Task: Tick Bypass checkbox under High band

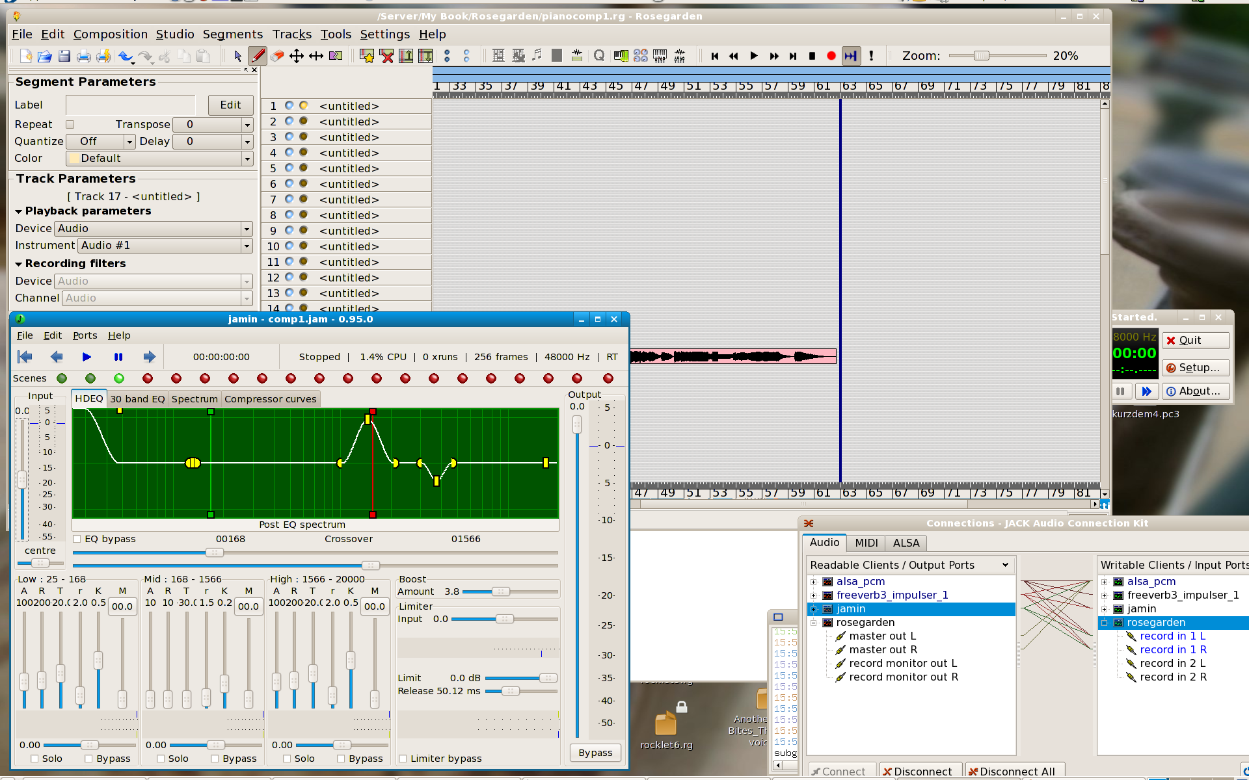Action: point(341,759)
